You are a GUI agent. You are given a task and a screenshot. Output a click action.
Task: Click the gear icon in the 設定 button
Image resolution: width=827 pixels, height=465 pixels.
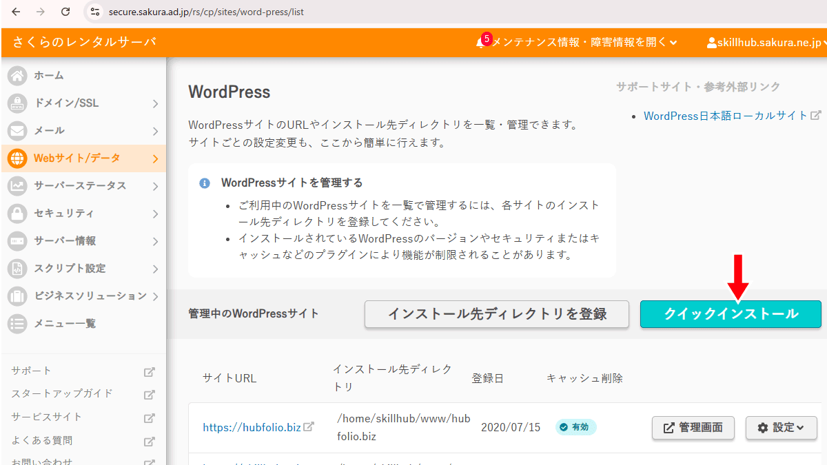[763, 428]
